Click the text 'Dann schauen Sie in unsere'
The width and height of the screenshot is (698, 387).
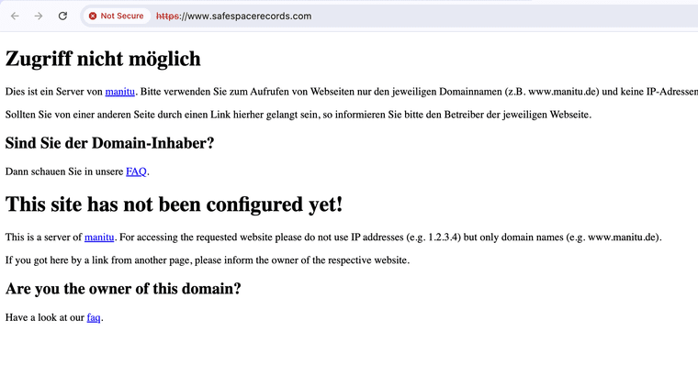64,171
